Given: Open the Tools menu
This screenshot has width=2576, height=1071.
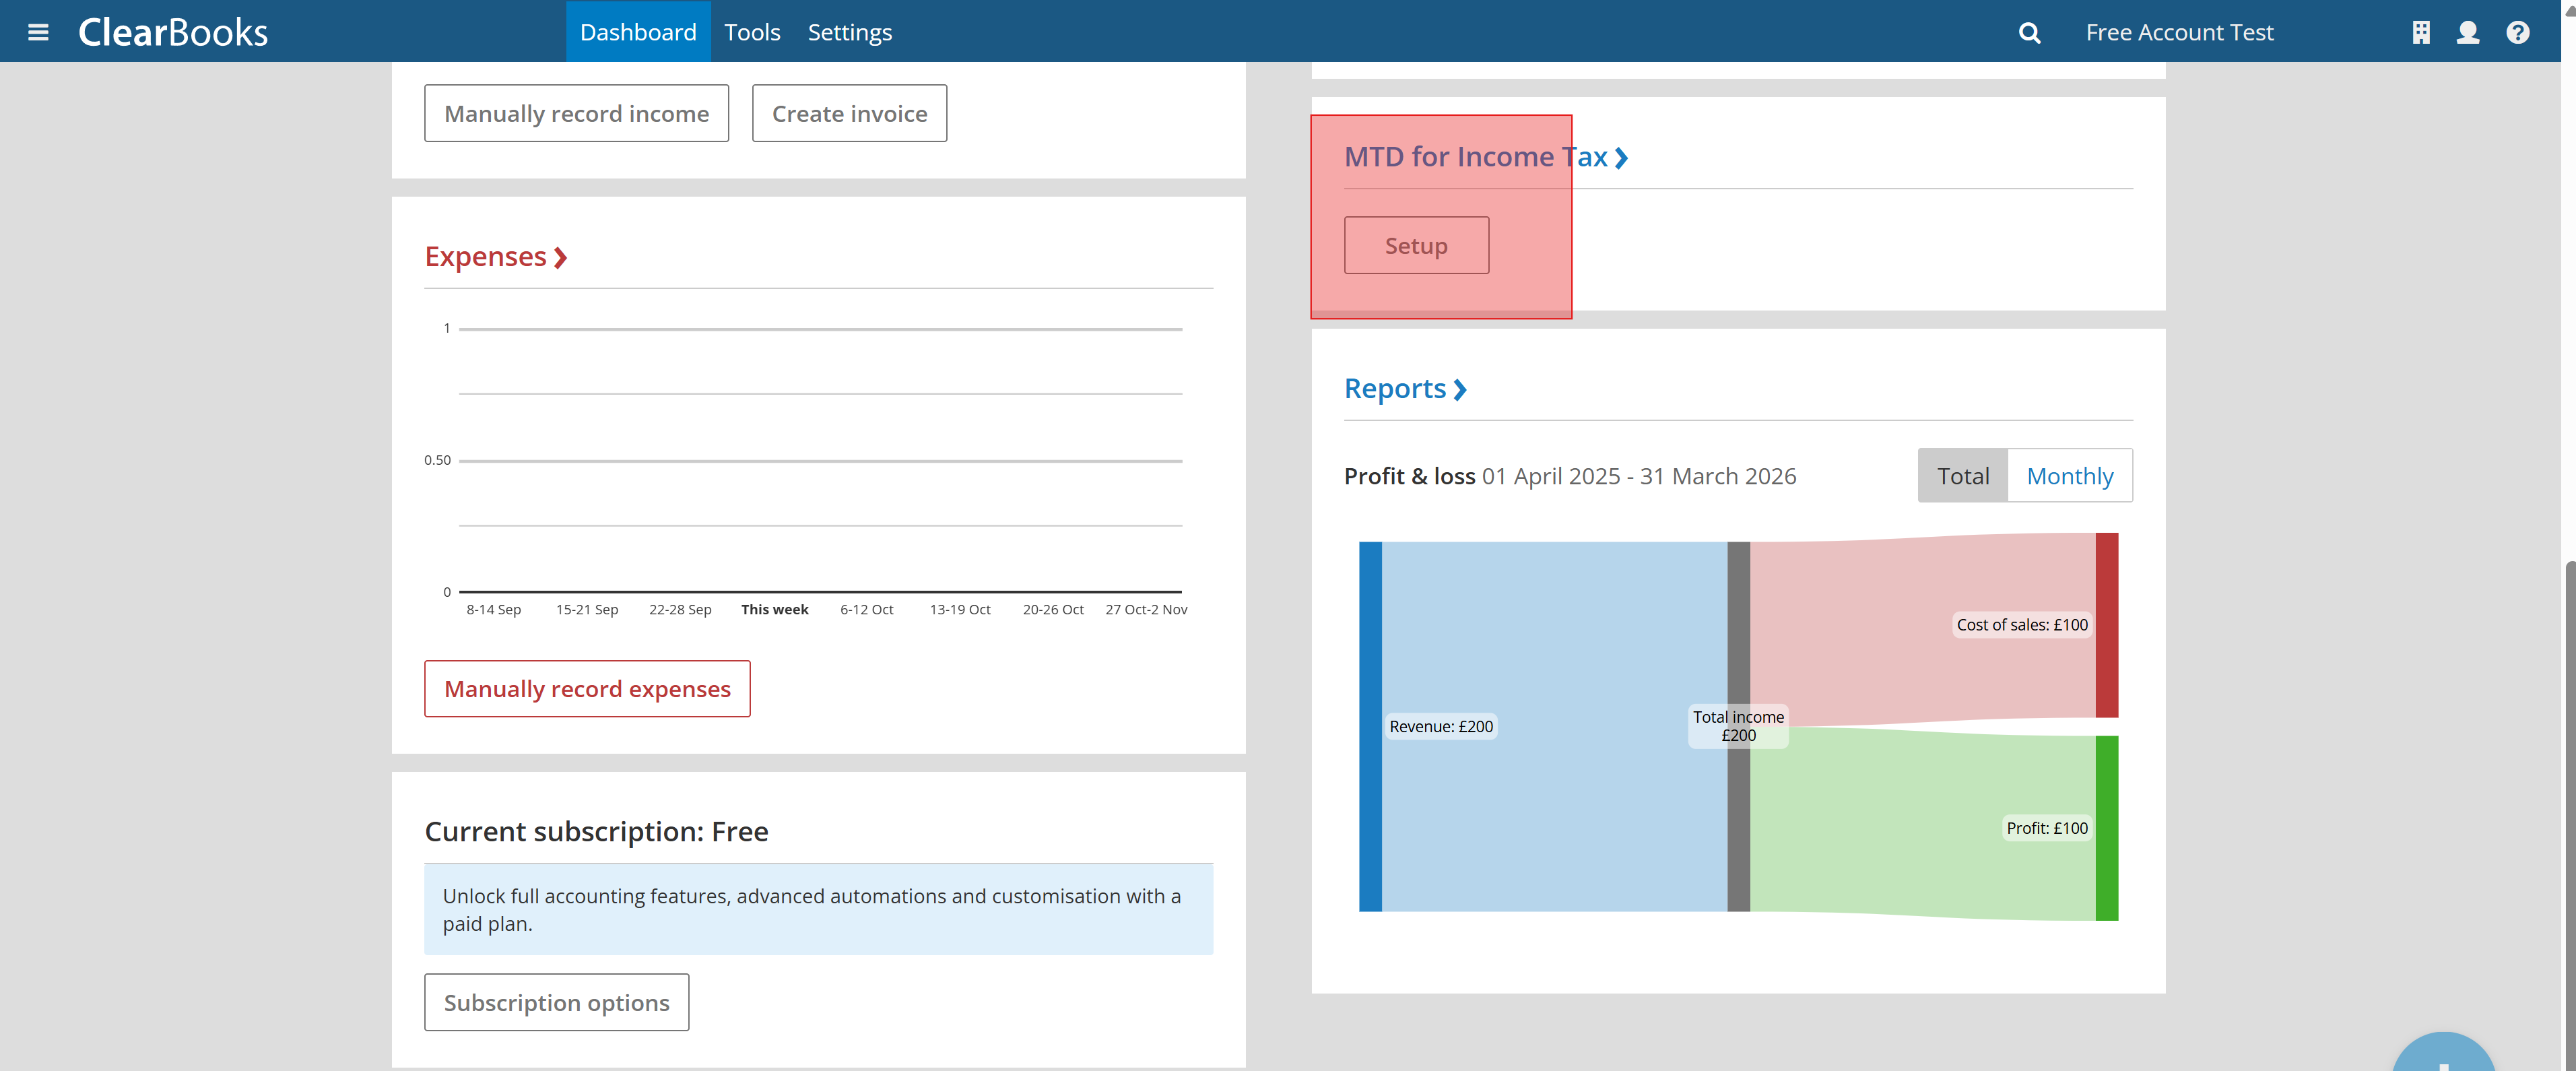Looking at the screenshot, I should pos(752,32).
